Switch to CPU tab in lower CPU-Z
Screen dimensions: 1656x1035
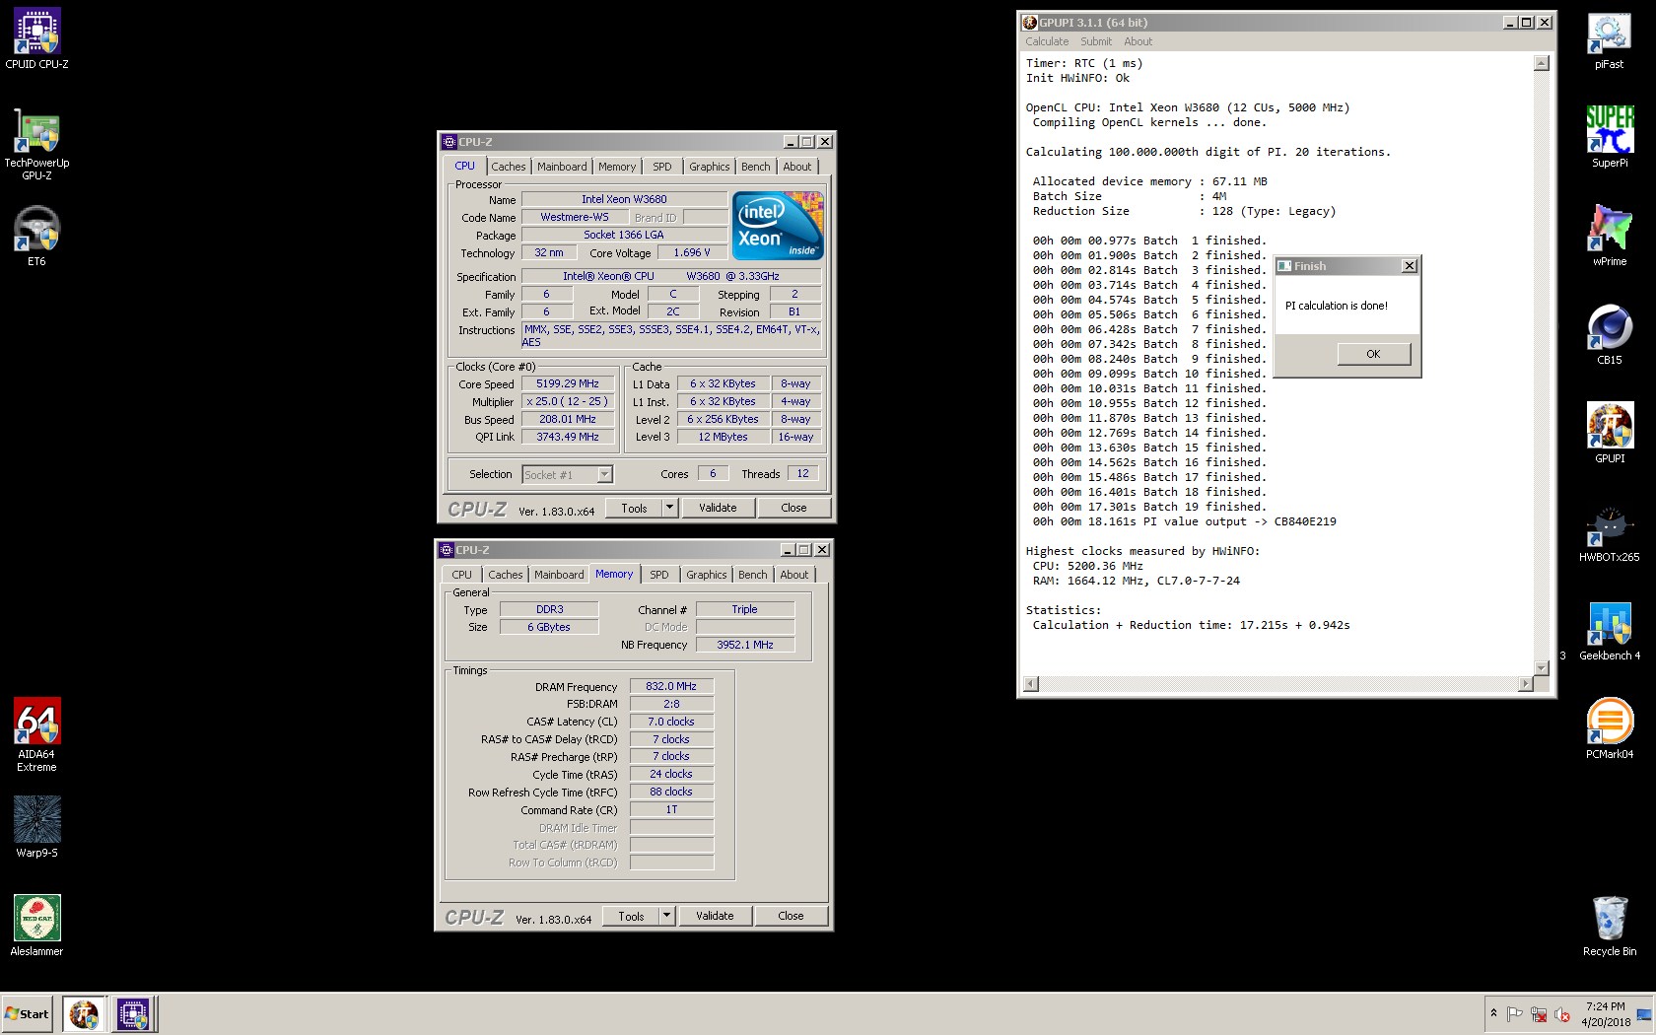(x=461, y=575)
